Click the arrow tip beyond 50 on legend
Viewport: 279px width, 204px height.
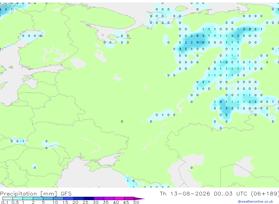pyautogui.click(x=140, y=199)
